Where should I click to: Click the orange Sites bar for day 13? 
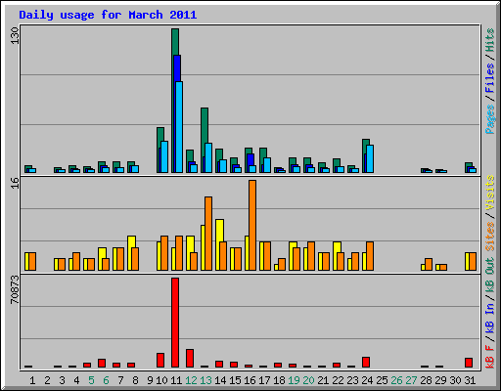pyautogui.click(x=208, y=234)
